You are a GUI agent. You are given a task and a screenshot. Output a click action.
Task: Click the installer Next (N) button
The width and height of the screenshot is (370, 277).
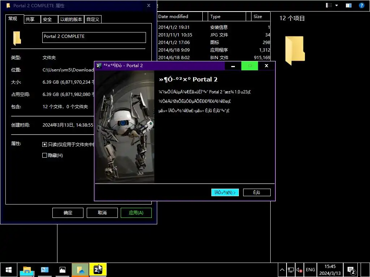225,193
